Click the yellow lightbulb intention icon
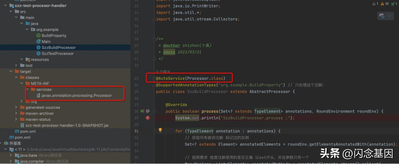This screenshot has width=399, height=164. 160,130
